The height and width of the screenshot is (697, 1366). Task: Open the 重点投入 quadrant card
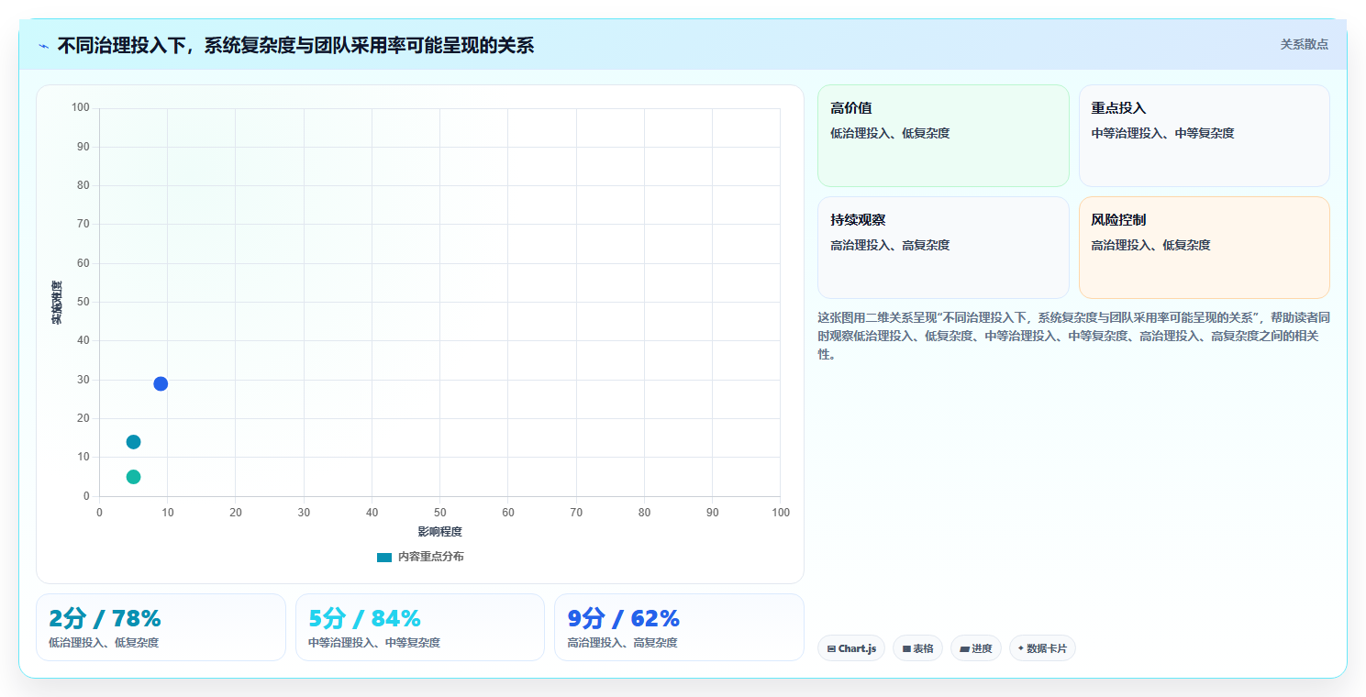[1204, 136]
